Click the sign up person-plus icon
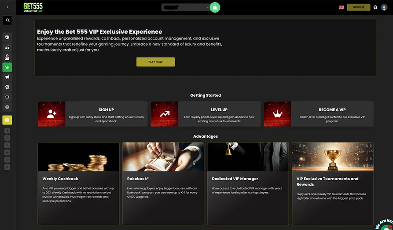The height and width of the screenshot is (230, 393). (51, 114)
